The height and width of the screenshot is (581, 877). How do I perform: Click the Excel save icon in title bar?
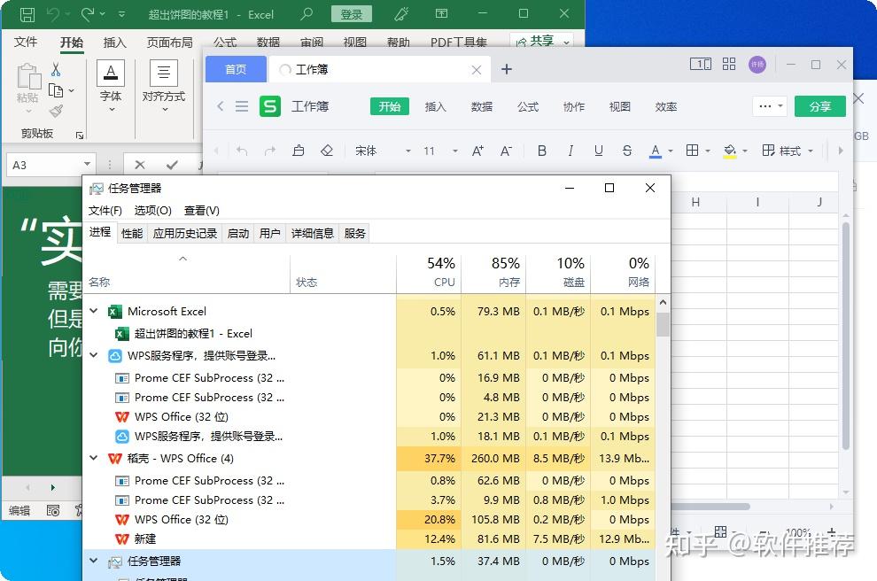tap(27, 14)
